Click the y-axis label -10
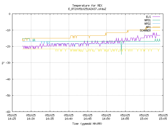 point(8,30)
